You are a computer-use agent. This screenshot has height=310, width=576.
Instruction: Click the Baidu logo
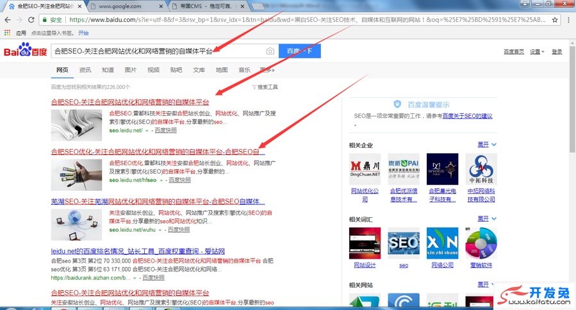(26, 51)
